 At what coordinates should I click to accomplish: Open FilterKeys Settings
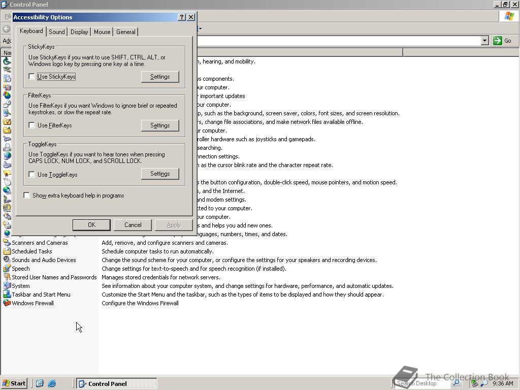(160, 125)
